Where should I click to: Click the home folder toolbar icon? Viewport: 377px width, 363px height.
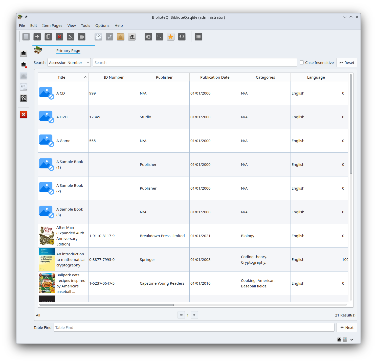point(121,37)
